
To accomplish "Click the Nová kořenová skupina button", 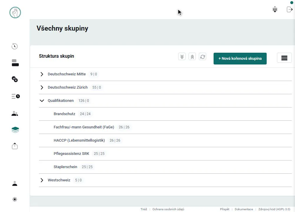I will tap(240, 58).
